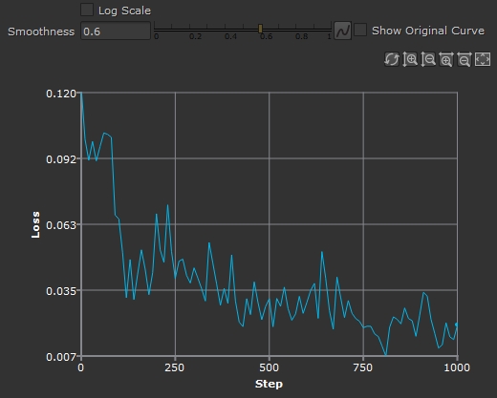Click the Show Original Curve label
Viewport: 497px width, 398px height.
pos(428,31)
